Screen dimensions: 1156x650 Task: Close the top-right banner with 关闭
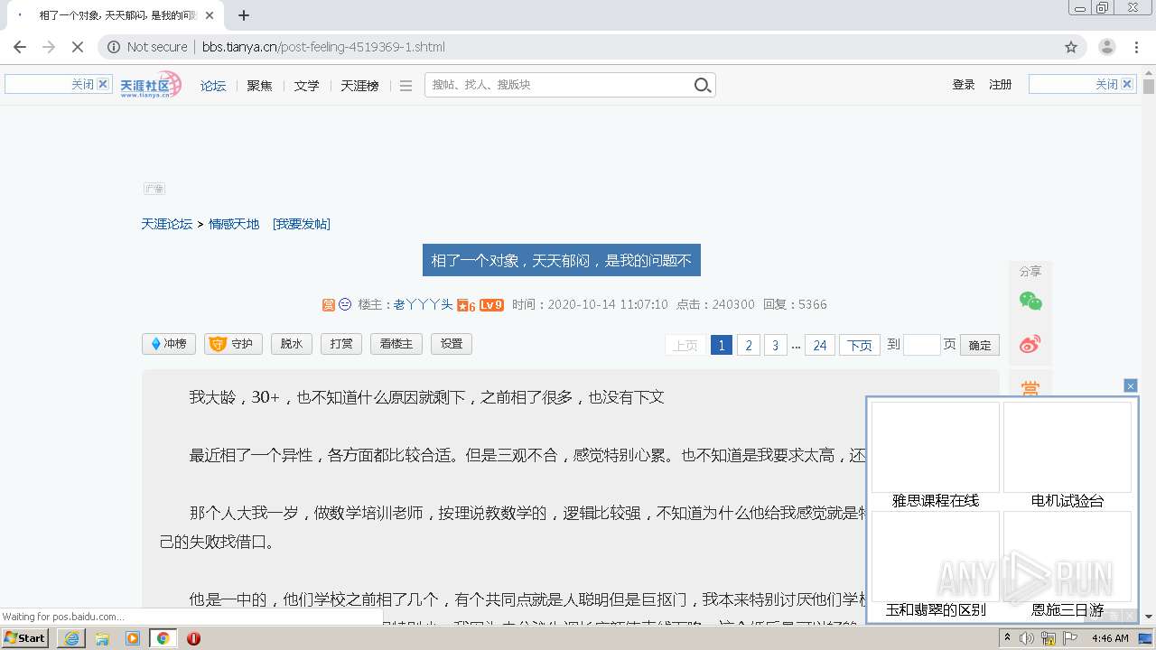[1114, 84]
